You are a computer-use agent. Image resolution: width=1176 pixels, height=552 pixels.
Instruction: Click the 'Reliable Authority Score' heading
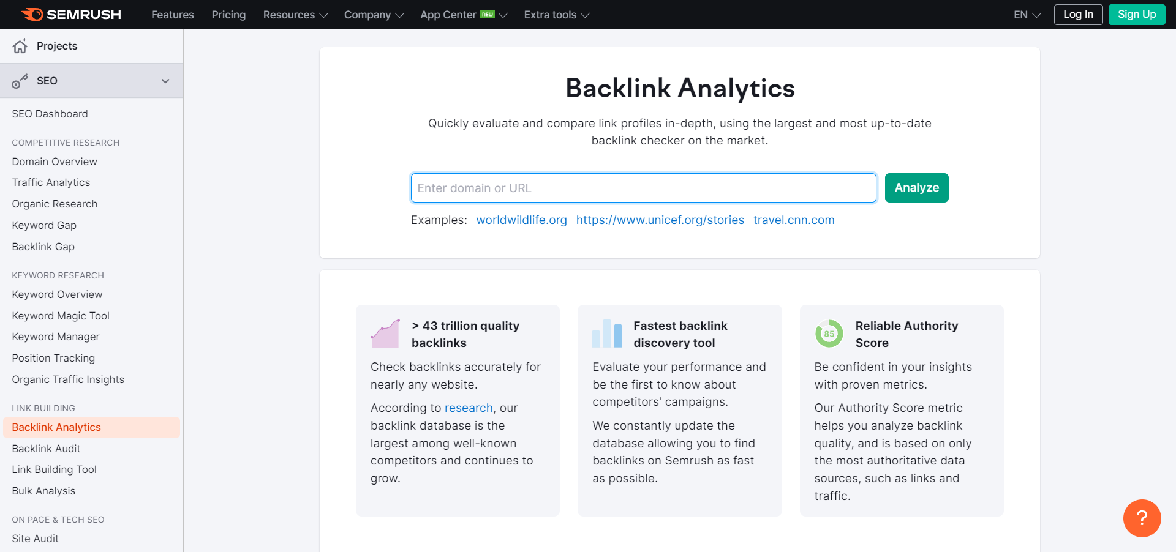point(907,334)
